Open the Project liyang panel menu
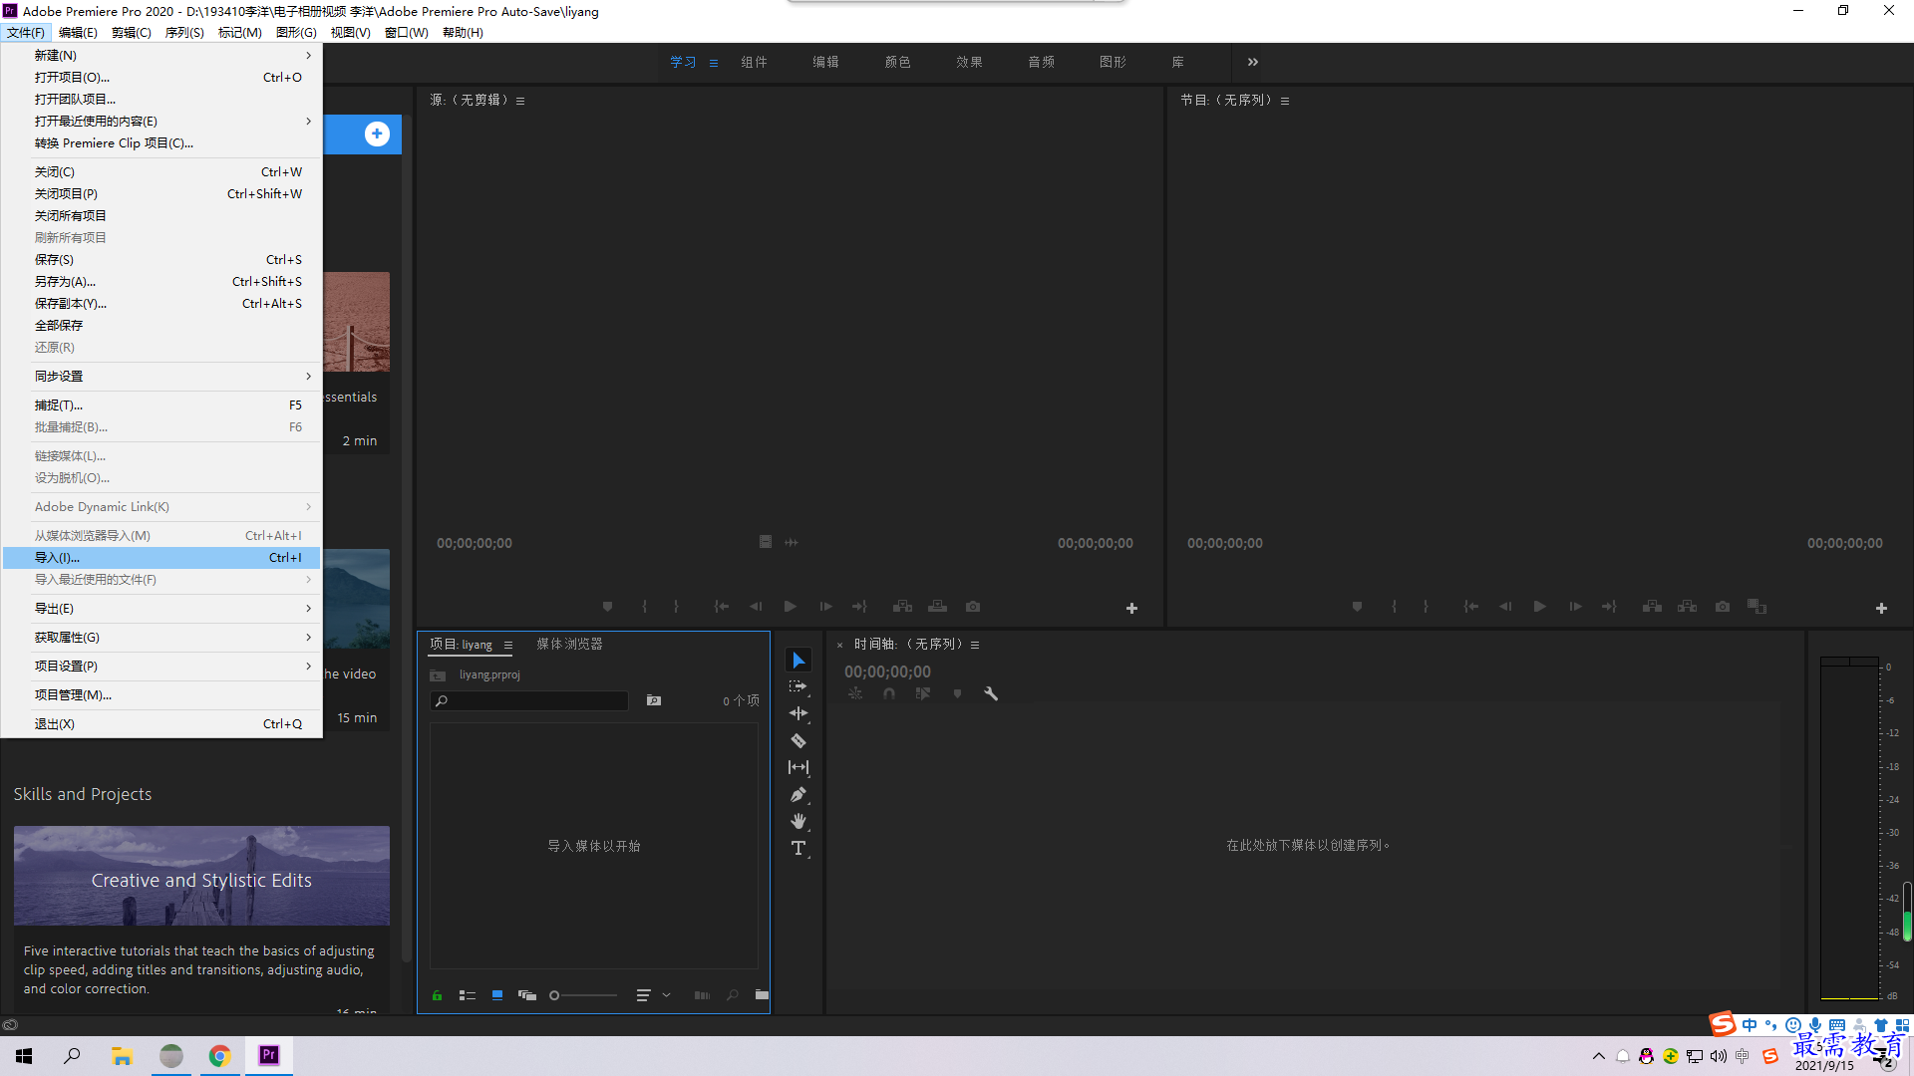Viewport: 1914px width, 1076px height. click(x=508, y=645)
